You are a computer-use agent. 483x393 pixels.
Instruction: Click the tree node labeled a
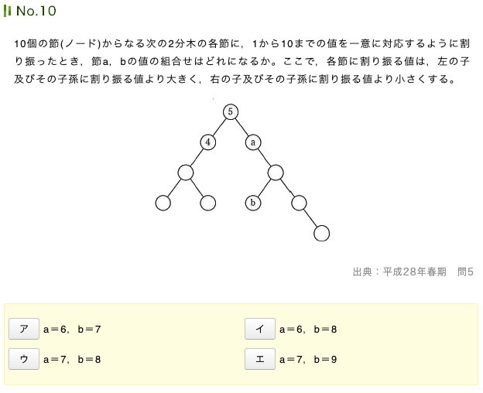pos(253,142)
